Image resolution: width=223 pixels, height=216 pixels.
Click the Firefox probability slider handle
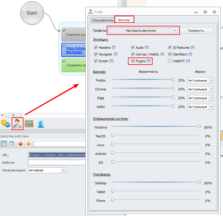(173, 80)
